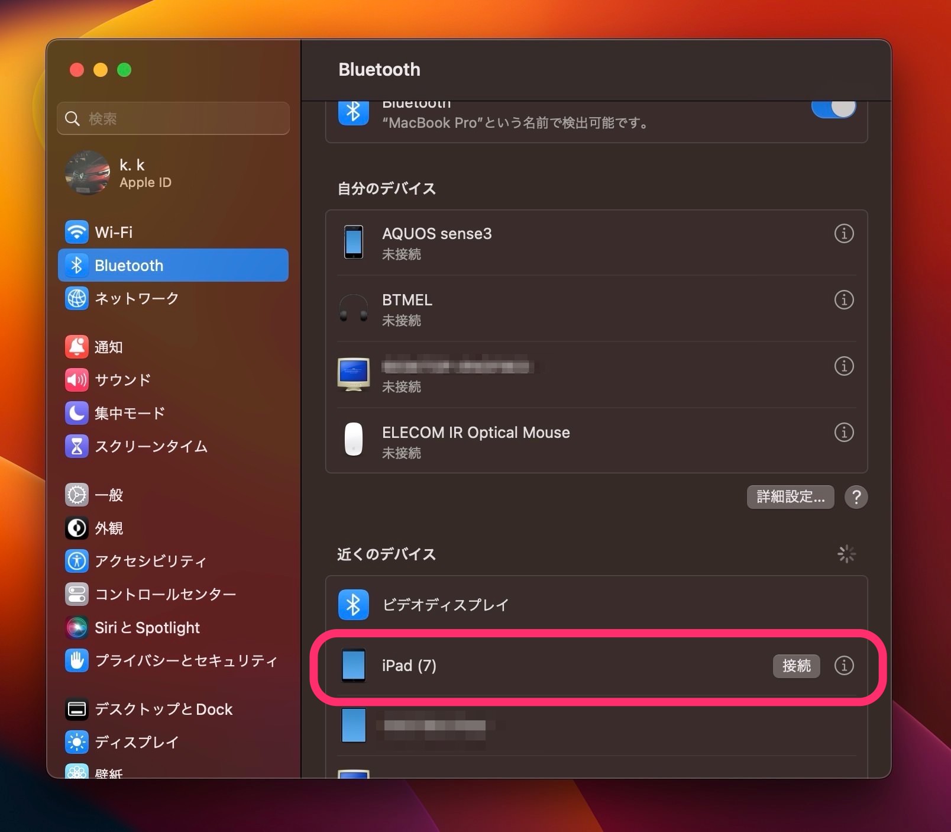Open スクリーンタイム settings
951x832 pixels.
(x=173, y=446)
